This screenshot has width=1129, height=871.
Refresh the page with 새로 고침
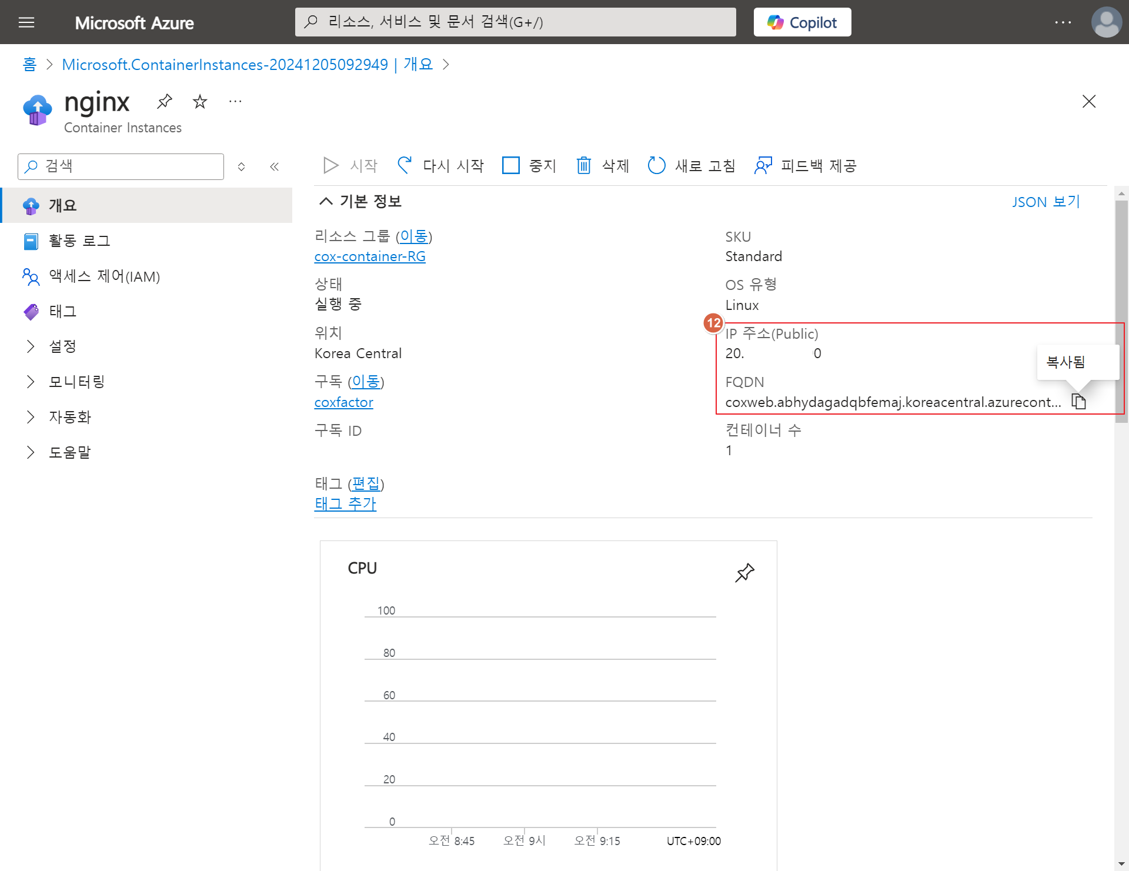pyautogui.click(x=692, y=165)
